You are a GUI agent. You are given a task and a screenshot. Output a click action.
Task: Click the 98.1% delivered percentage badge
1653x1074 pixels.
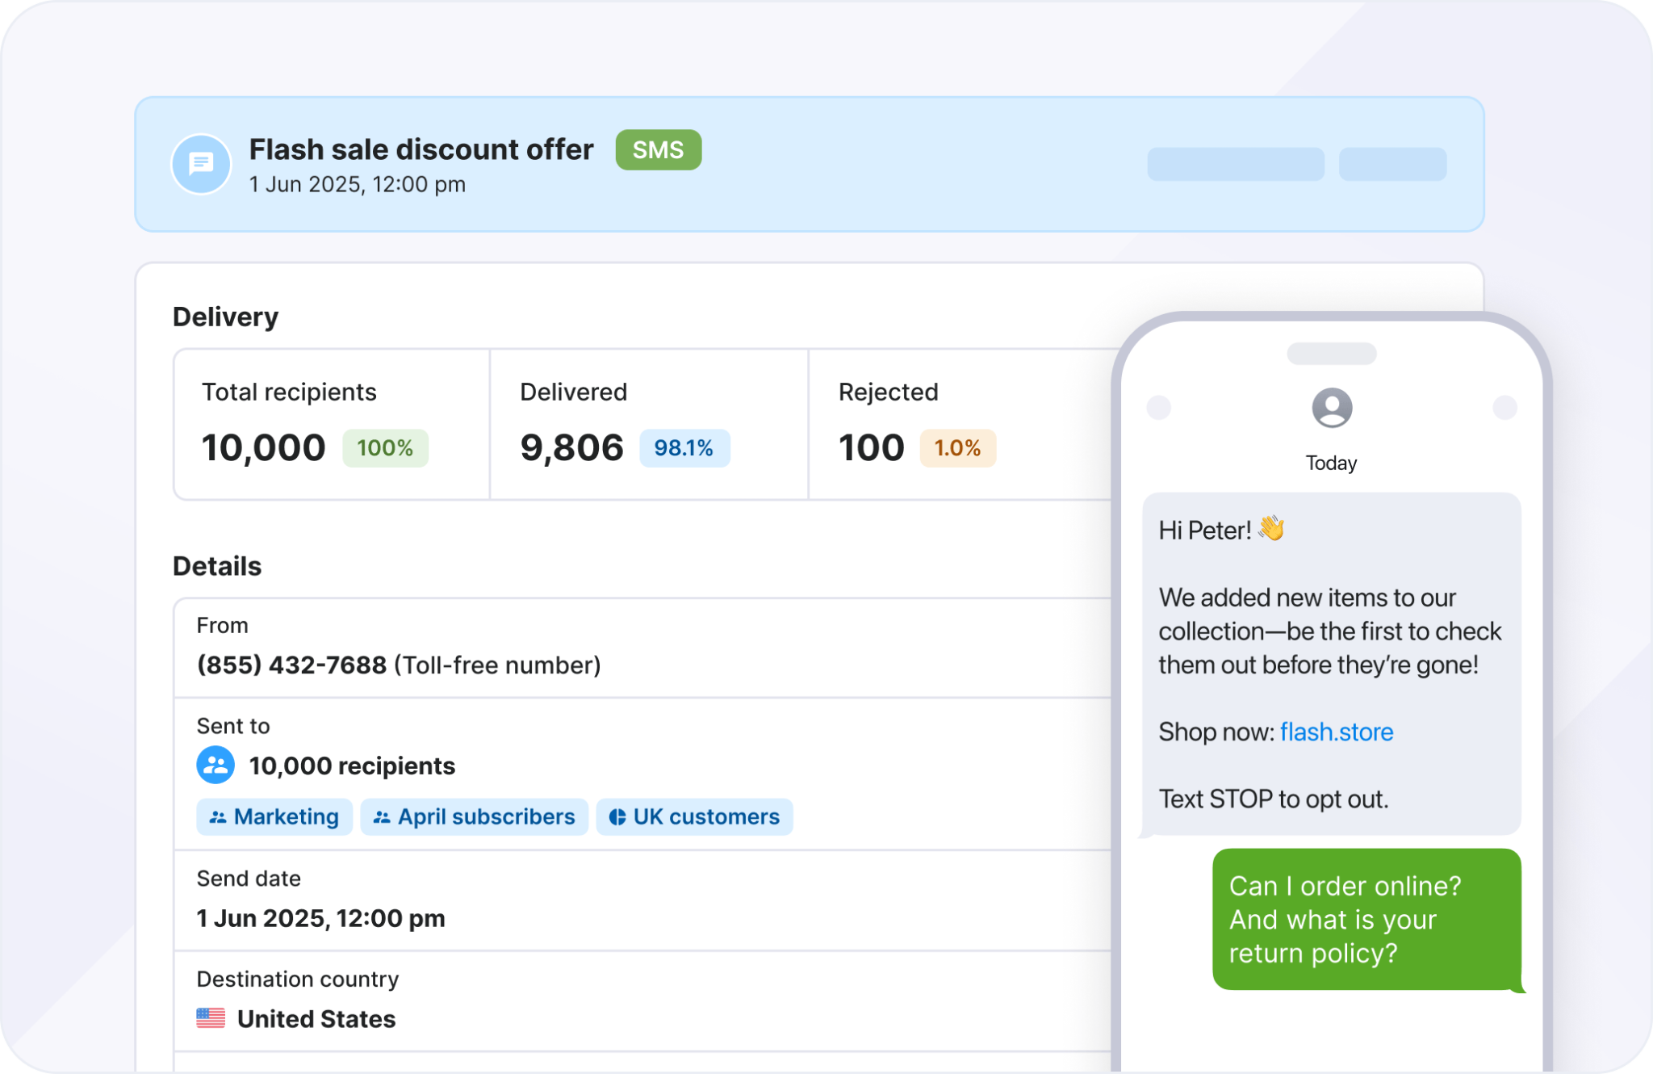point(684,447)
